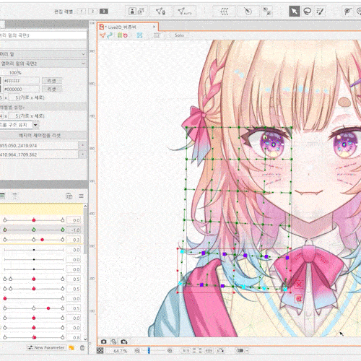The width and height of the screenshot is (361, 361).
Task: Select the arrow selection tool
Action: click(x=295, y=11)
